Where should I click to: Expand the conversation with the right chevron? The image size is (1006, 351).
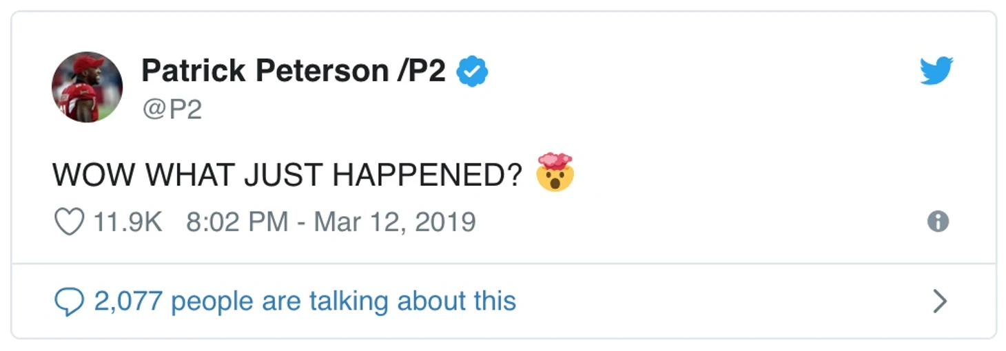tap(939, 301)
